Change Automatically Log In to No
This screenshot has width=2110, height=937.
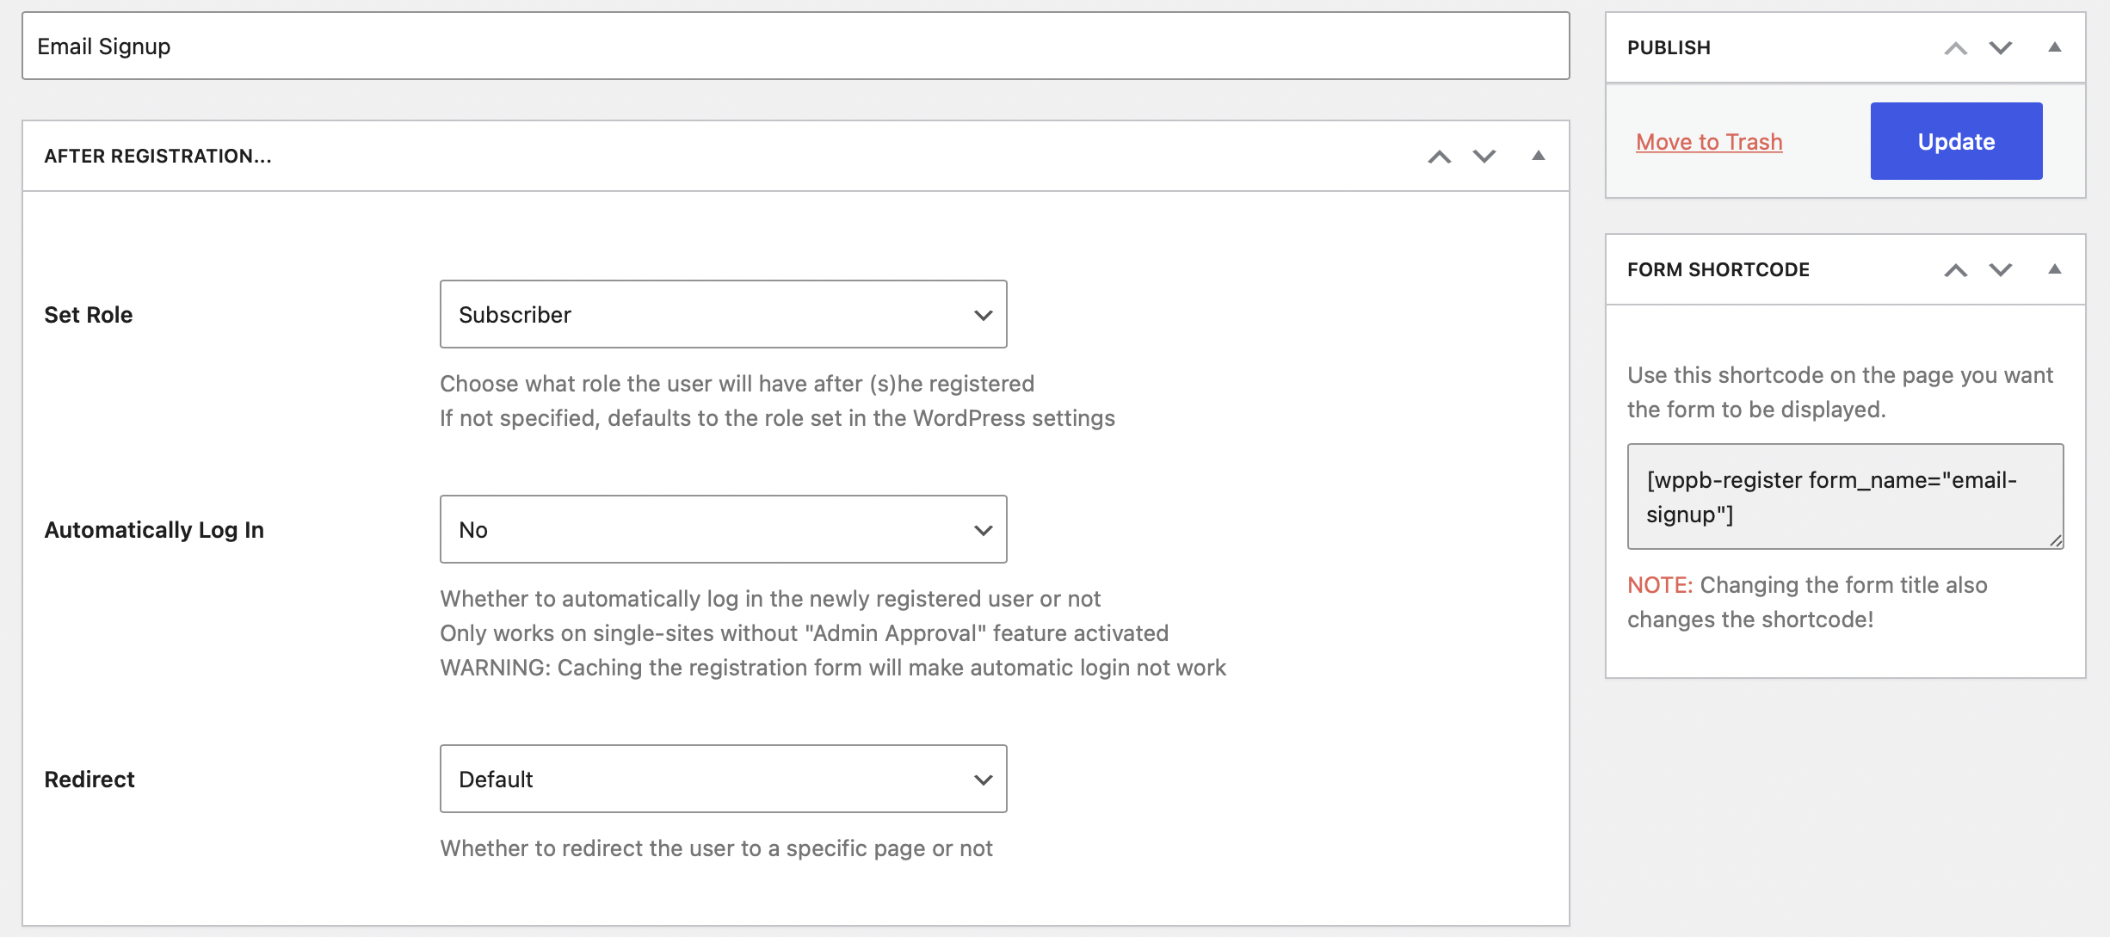click(x=722, y=529)
